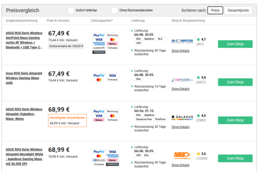View Shop-Details of Galaxus
Viewport: 259px width, 172px height.
180,127
